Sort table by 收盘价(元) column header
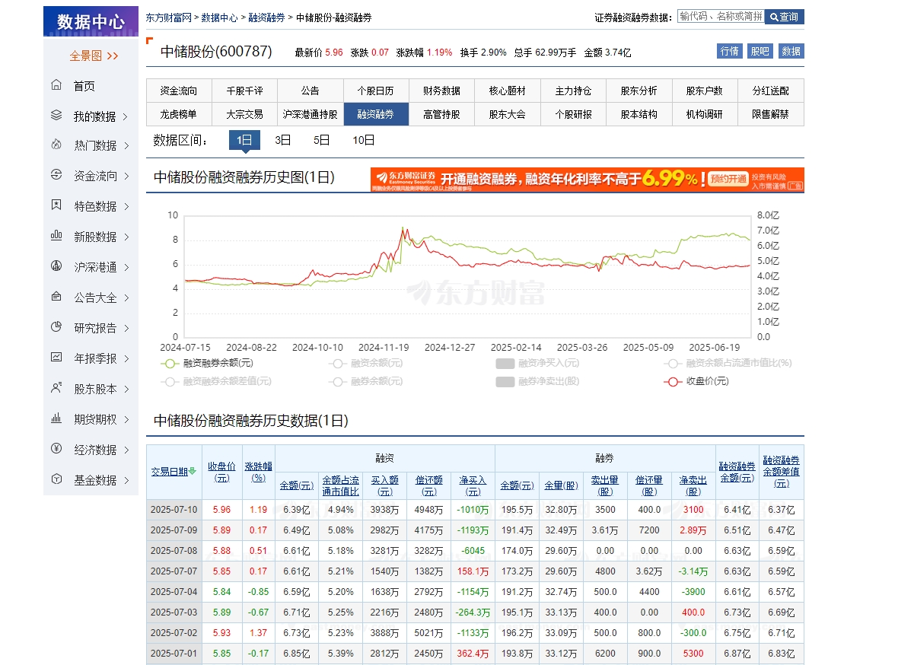 (222, 472)
